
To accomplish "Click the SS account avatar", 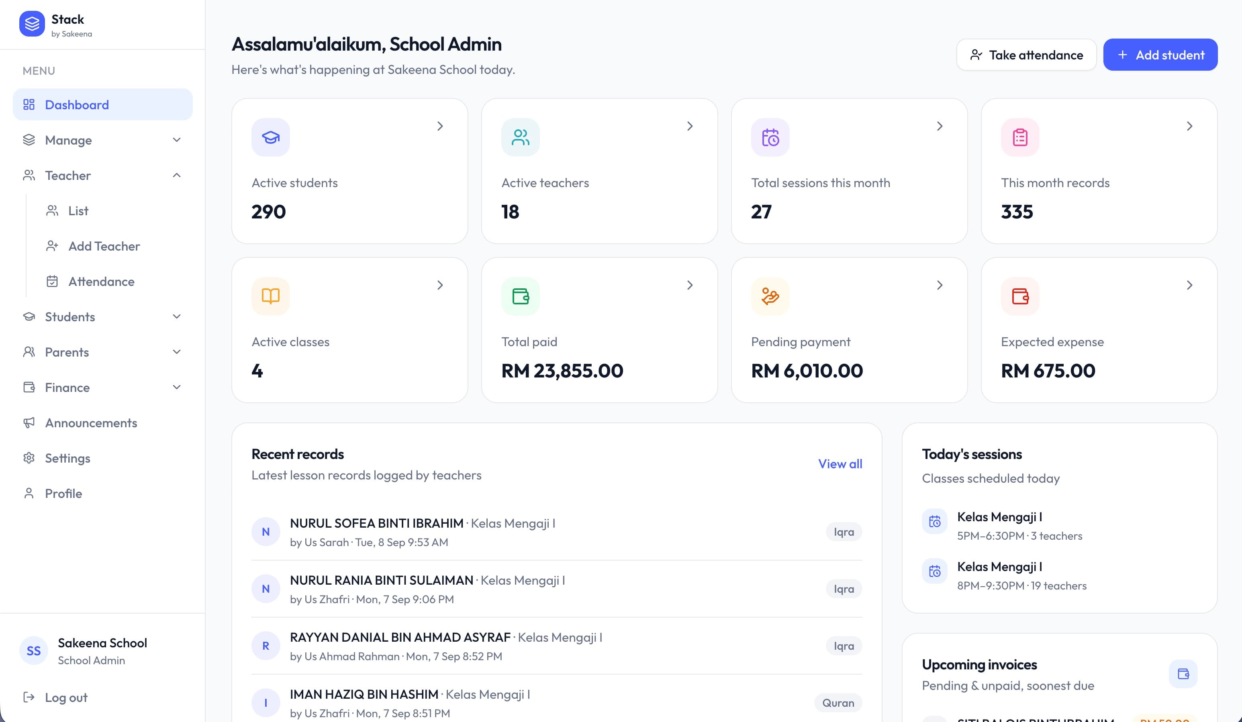I will 33,651.
